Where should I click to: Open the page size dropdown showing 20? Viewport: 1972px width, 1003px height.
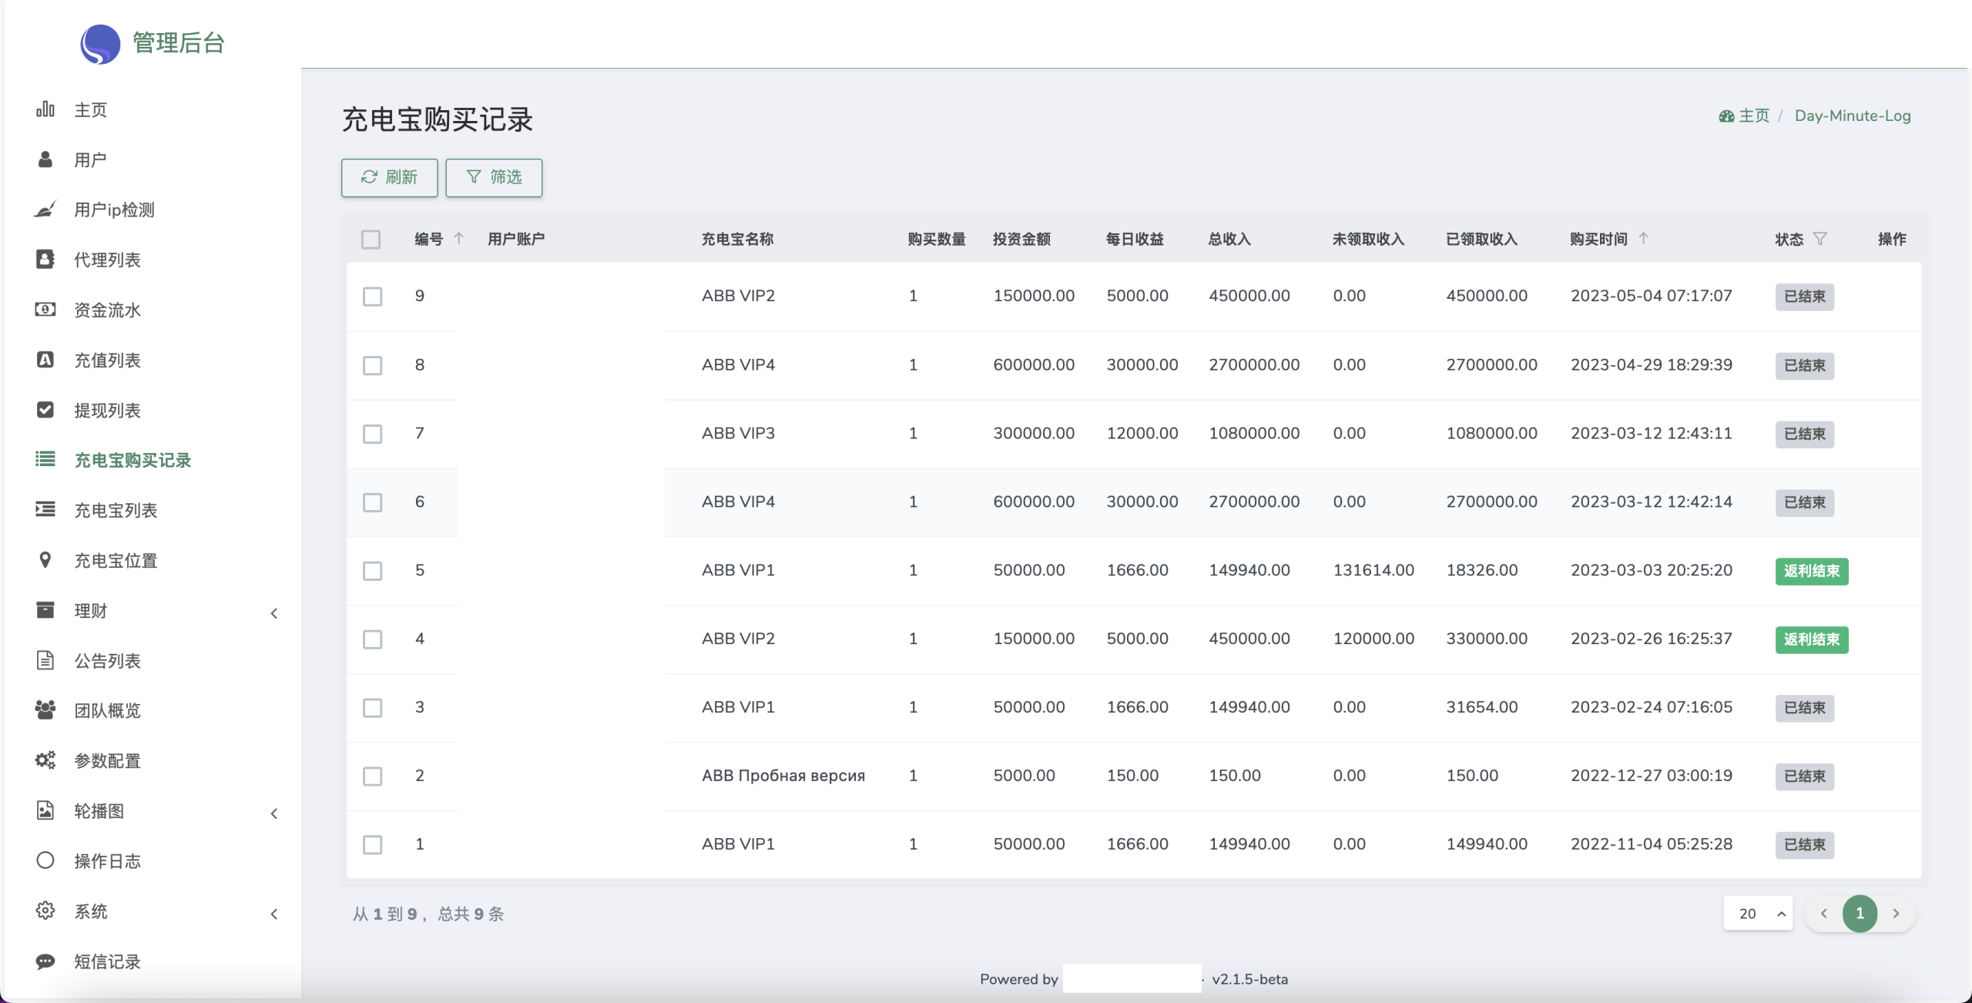click(x=1758, y=914)
